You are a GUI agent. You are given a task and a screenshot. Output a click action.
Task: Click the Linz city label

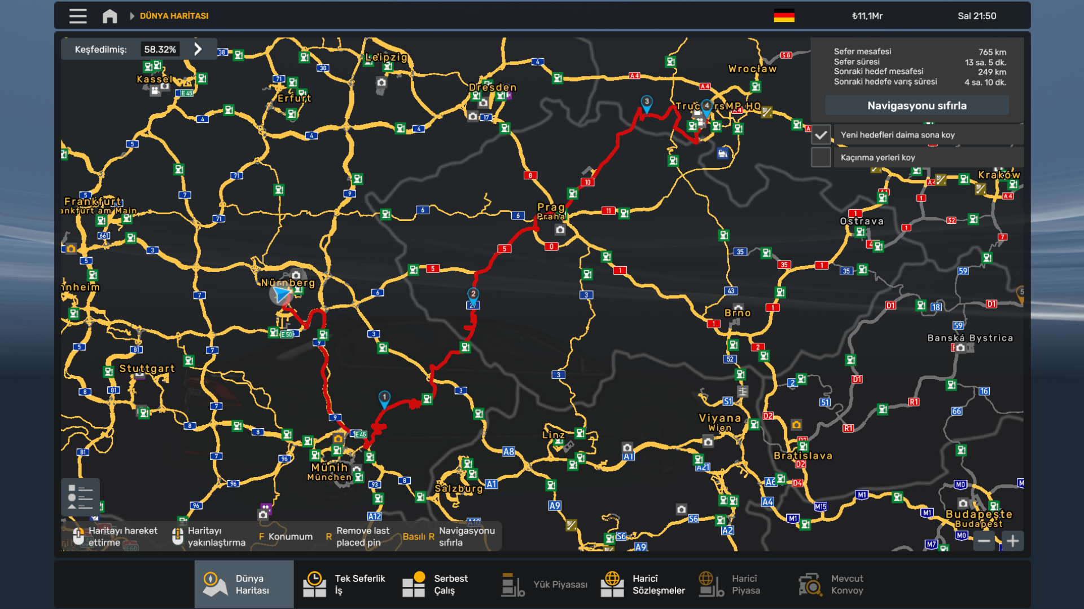pos(553,435)
